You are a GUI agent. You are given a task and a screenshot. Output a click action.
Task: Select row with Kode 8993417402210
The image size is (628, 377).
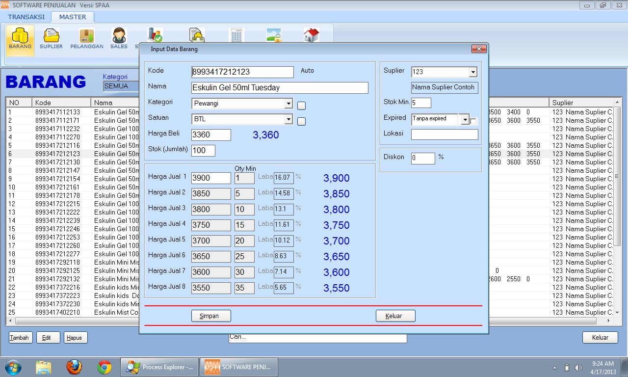74,312
